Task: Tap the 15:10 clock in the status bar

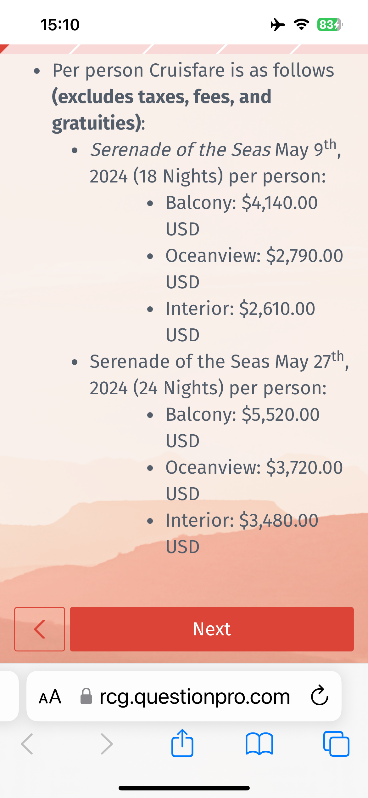Action: point(60,25)
